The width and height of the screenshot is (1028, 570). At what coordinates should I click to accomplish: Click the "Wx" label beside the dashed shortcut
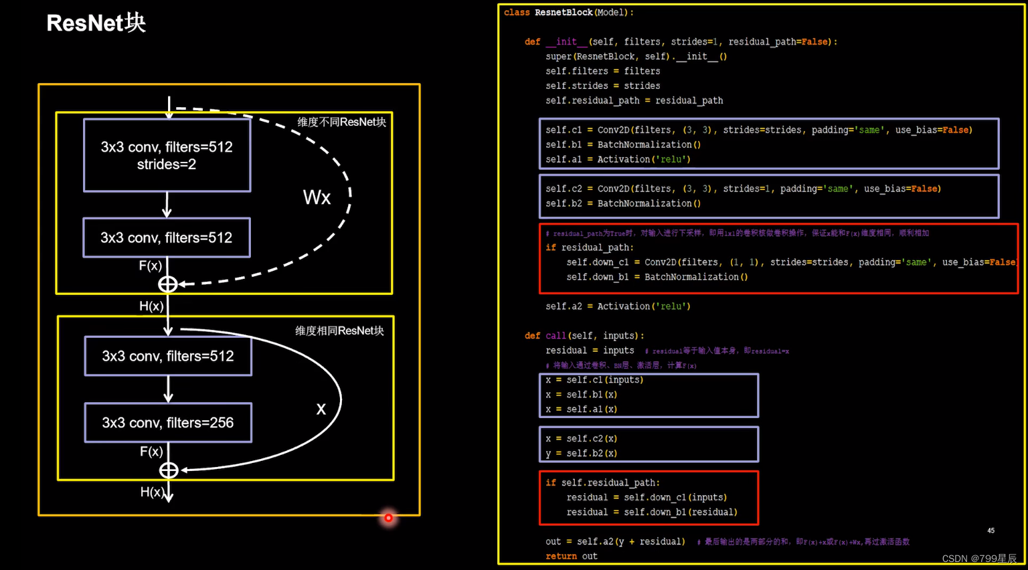317,197
